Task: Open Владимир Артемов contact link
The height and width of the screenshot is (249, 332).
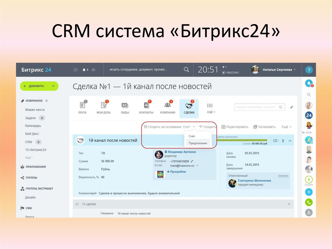Action: (x=182, y=152)
